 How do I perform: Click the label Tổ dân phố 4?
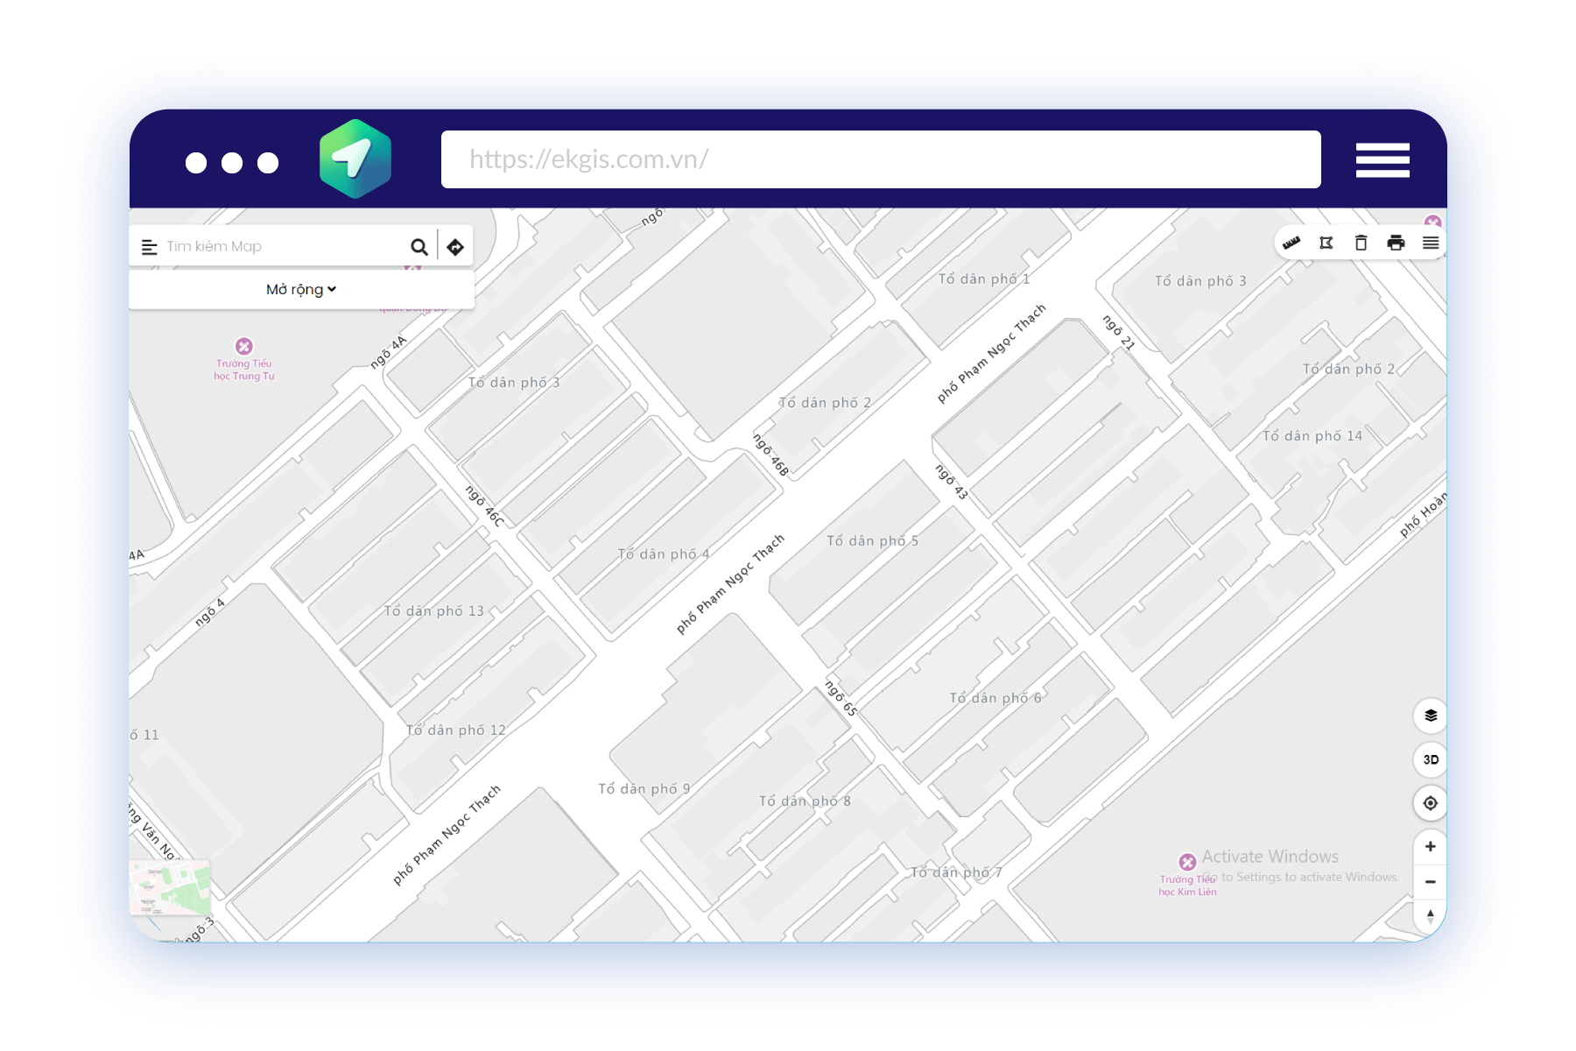[664, 554]
